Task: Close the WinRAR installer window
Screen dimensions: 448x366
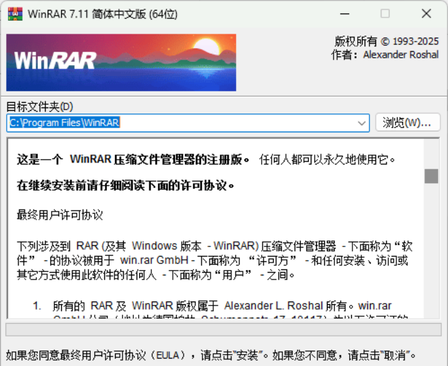Action: pos(426,13)
